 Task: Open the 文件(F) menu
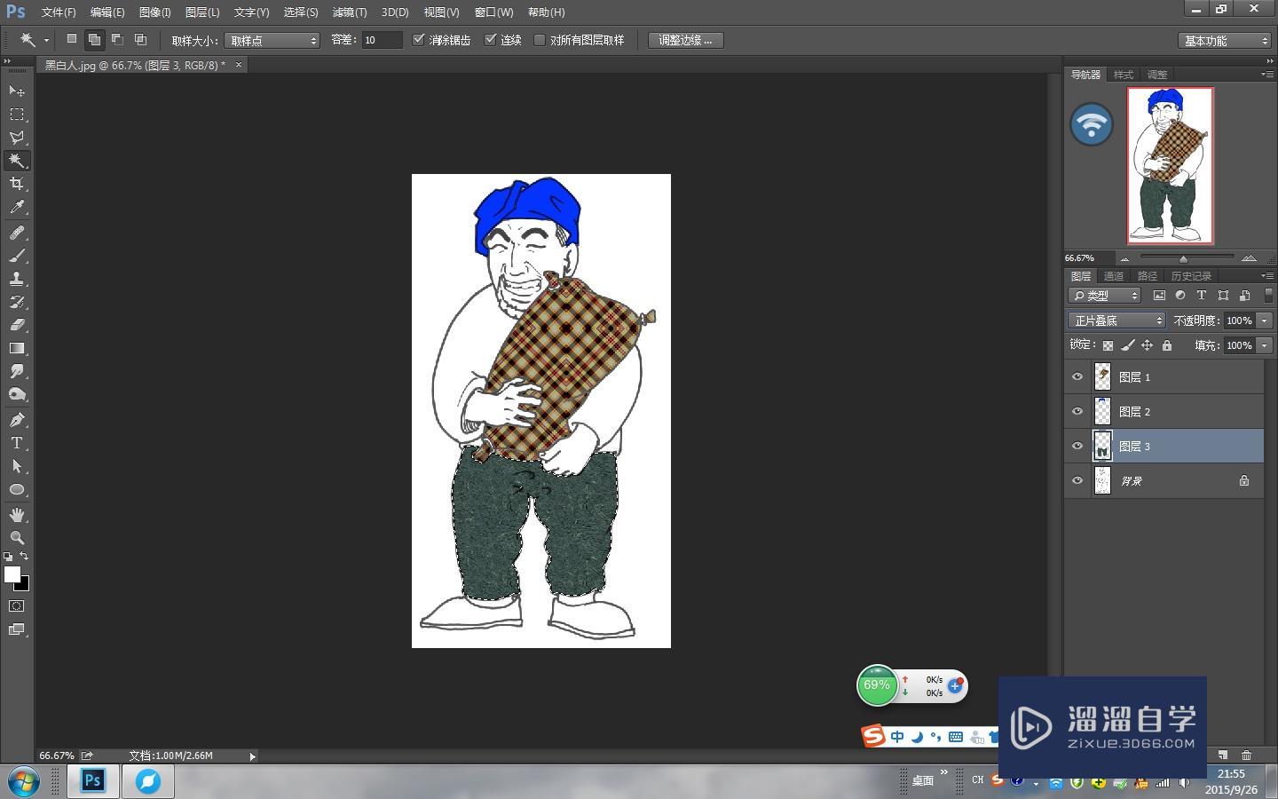(x=59, y=12)
